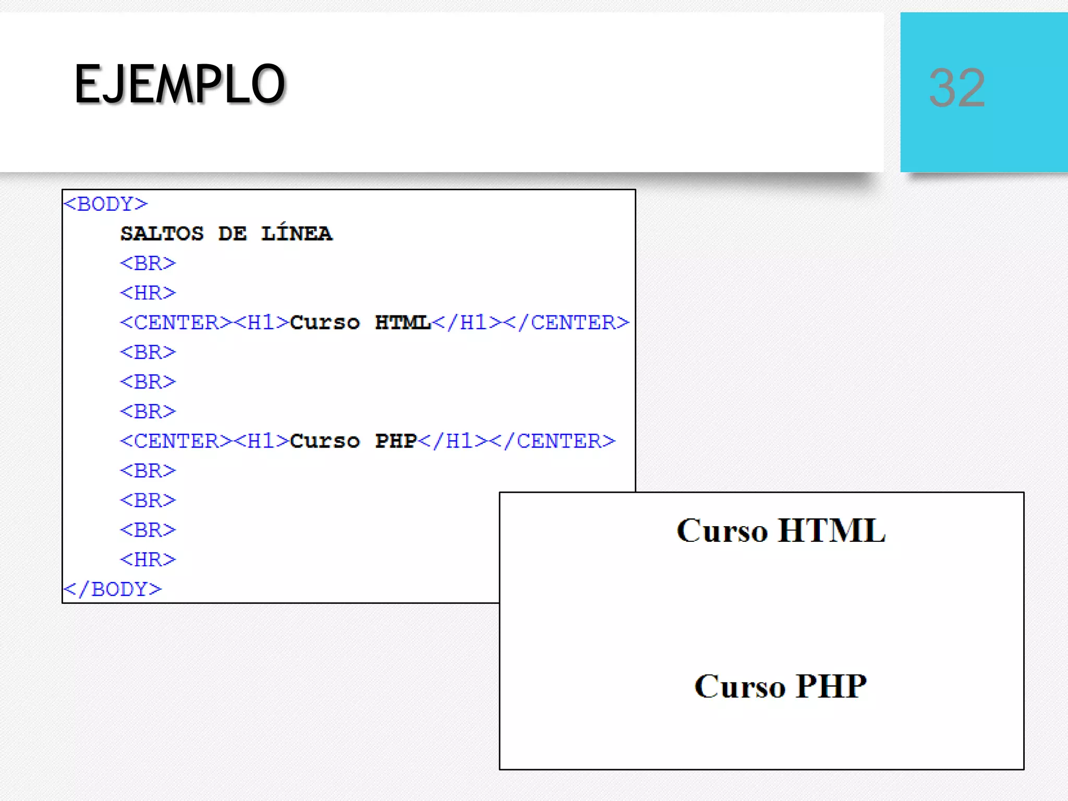Click the bold Curso HTML text inside the code box
This screenshot has height=801, width=1068.
(x=360, y=322)
